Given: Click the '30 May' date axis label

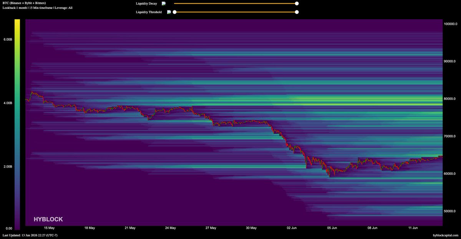Looking at the screenshot, I should 251,228.
